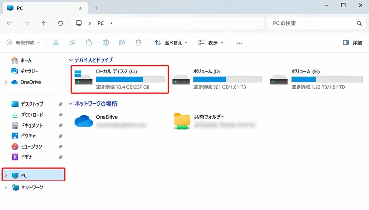Open ダウンロード in quick access
The width and height of the screenshot is (369, 210).
(27, 115)
